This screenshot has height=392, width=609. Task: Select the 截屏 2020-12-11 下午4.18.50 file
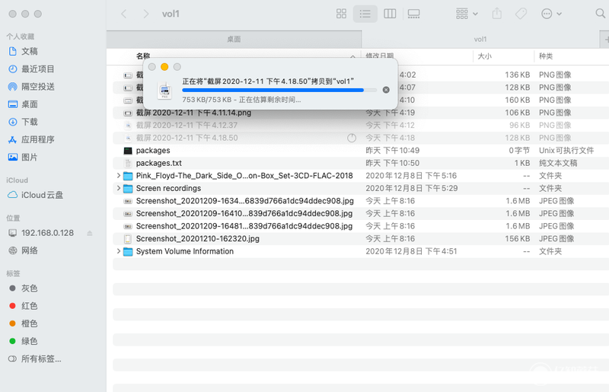tap(187, 138)
